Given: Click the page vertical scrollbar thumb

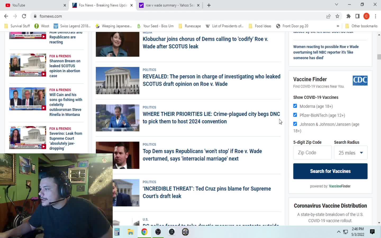Looking at the screenshot, I should point(379,57).
